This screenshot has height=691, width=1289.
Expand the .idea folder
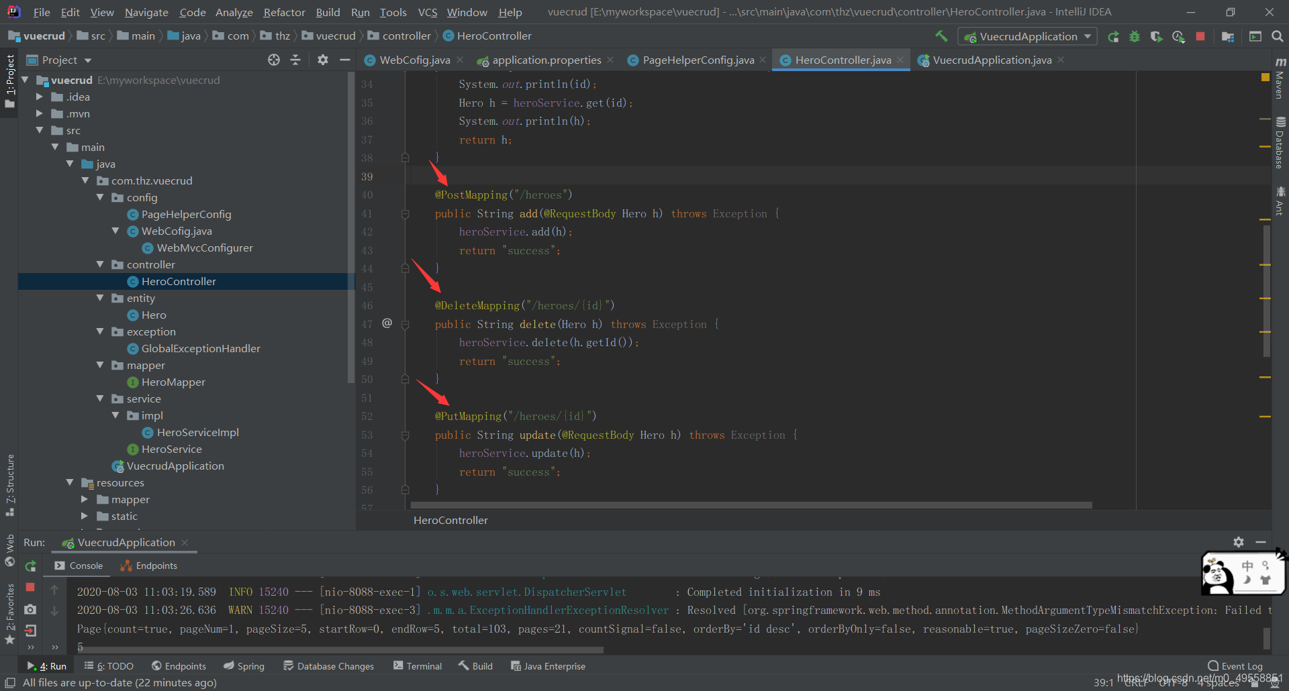(40, 97)
